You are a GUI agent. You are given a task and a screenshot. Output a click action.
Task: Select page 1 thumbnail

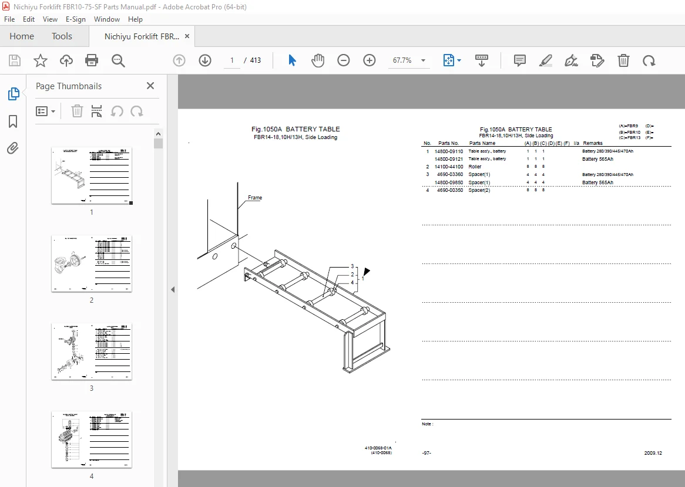pyautogui.click(x=92, y=175)
